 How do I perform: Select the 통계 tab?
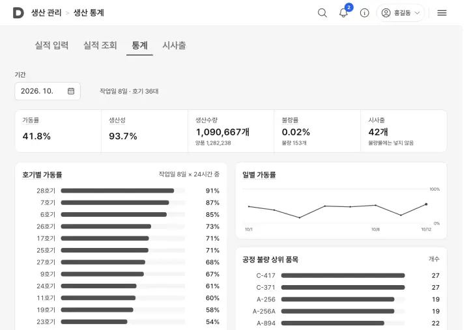coord(139,45)
